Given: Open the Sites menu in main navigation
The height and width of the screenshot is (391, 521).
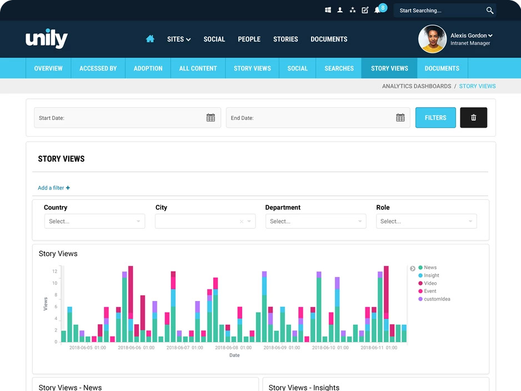Looking at the screenshot, I should (x=179, y=39).
